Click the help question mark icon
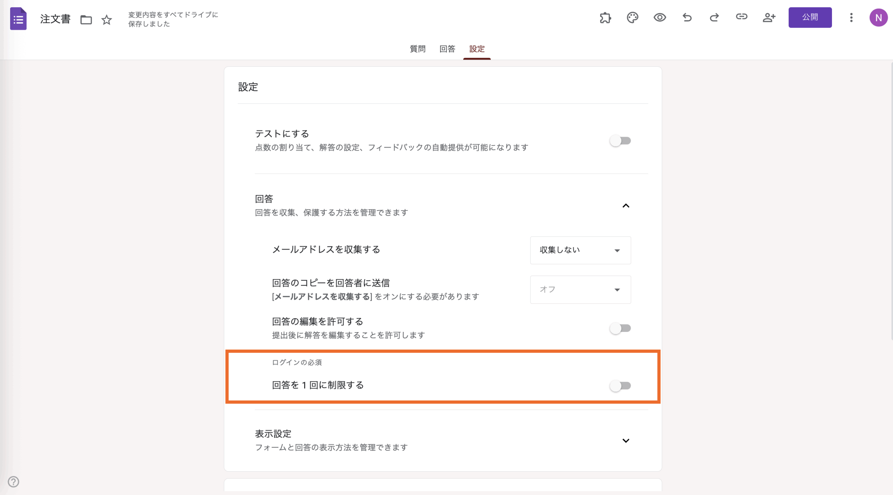 (13, 482)
